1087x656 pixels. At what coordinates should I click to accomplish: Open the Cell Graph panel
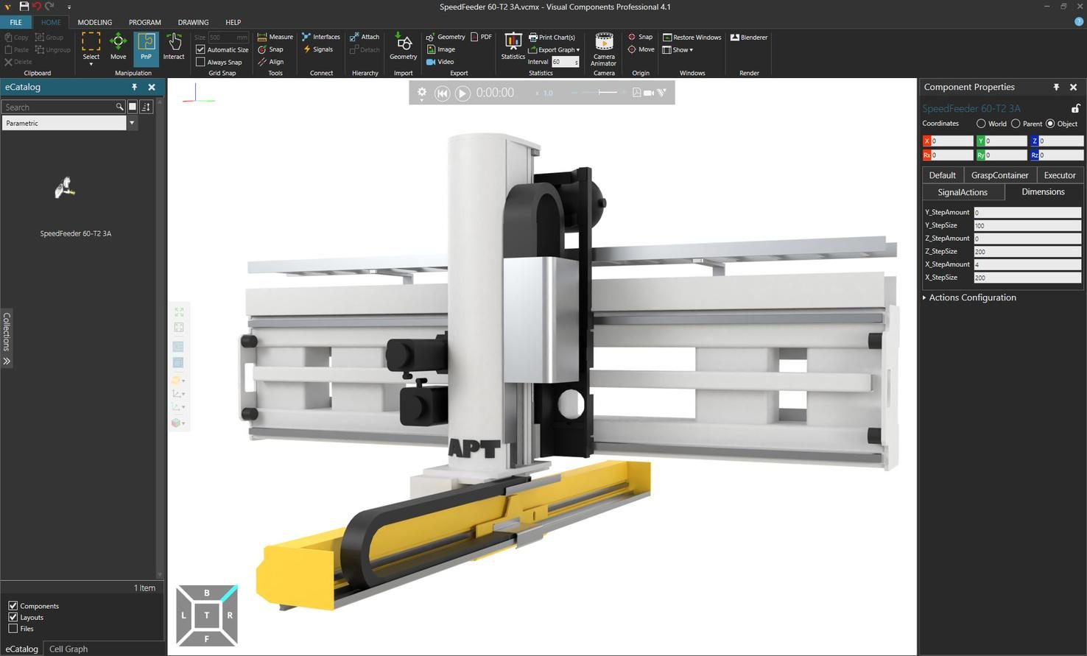67,649
